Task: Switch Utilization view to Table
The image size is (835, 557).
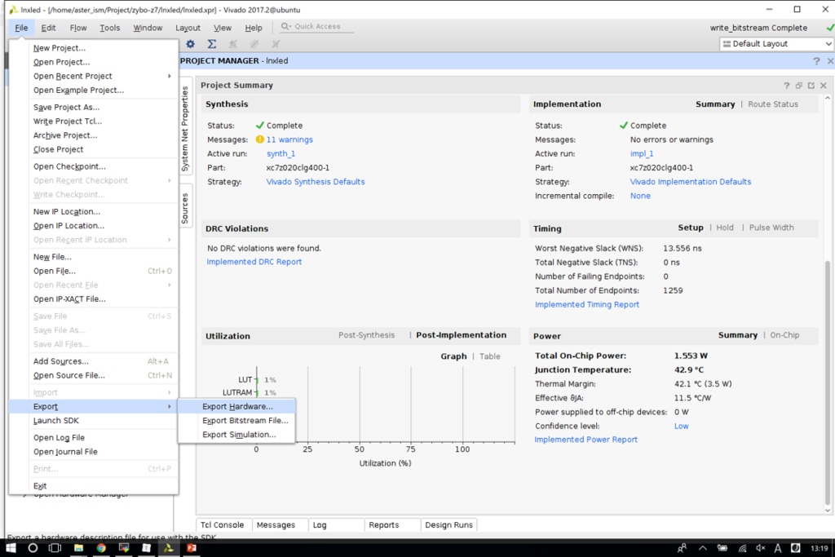Action: pyautogui.click(x=490, y=356)
